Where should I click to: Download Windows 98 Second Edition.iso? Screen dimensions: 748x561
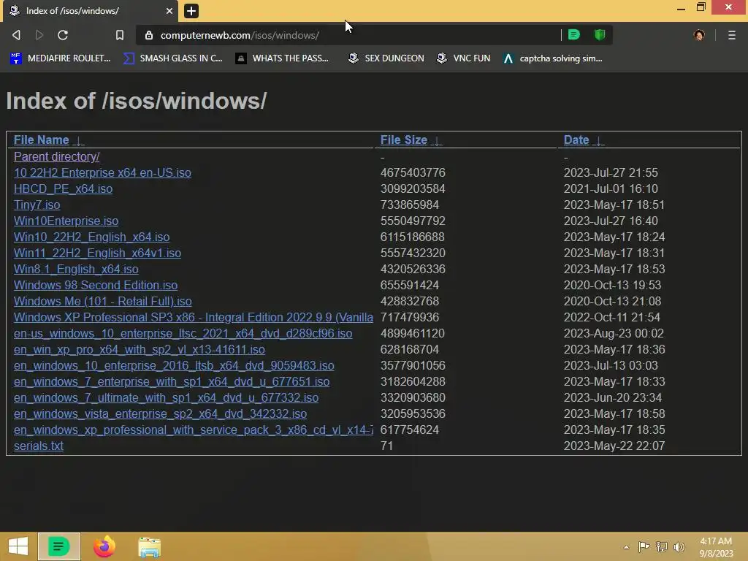[96, 286]
